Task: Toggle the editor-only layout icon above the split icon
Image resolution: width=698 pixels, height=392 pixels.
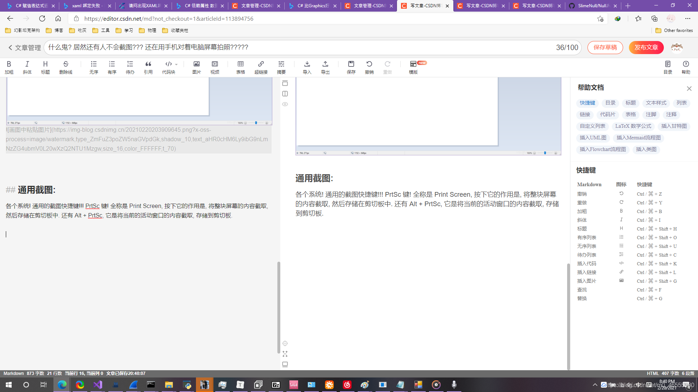Action: [x=285, y=83]
